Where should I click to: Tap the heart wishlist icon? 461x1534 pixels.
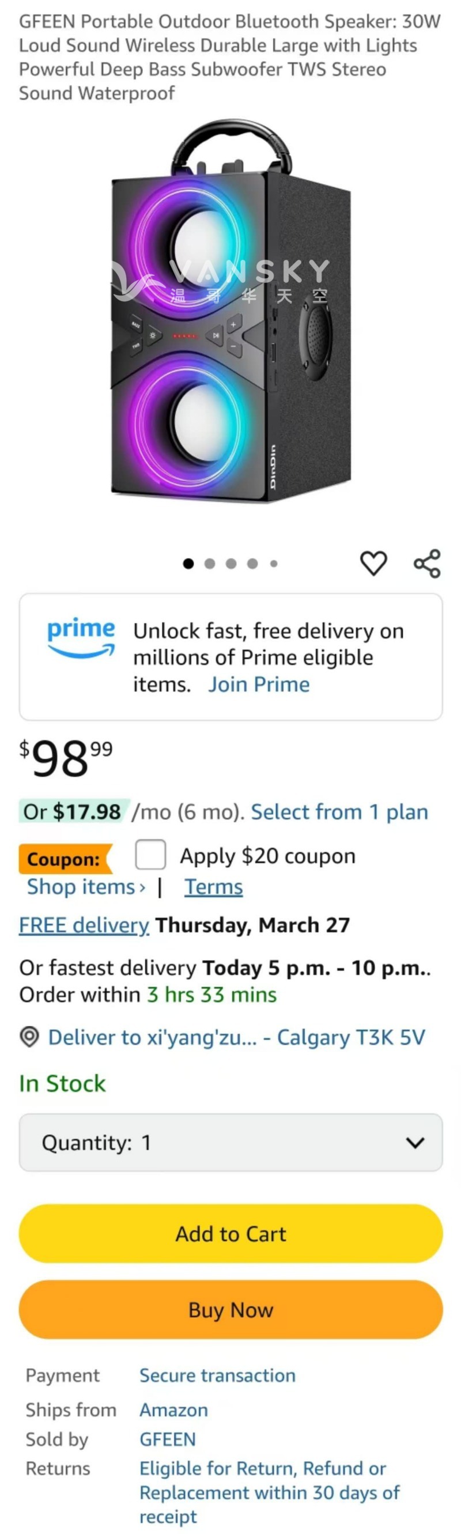[x=373, y=564]
